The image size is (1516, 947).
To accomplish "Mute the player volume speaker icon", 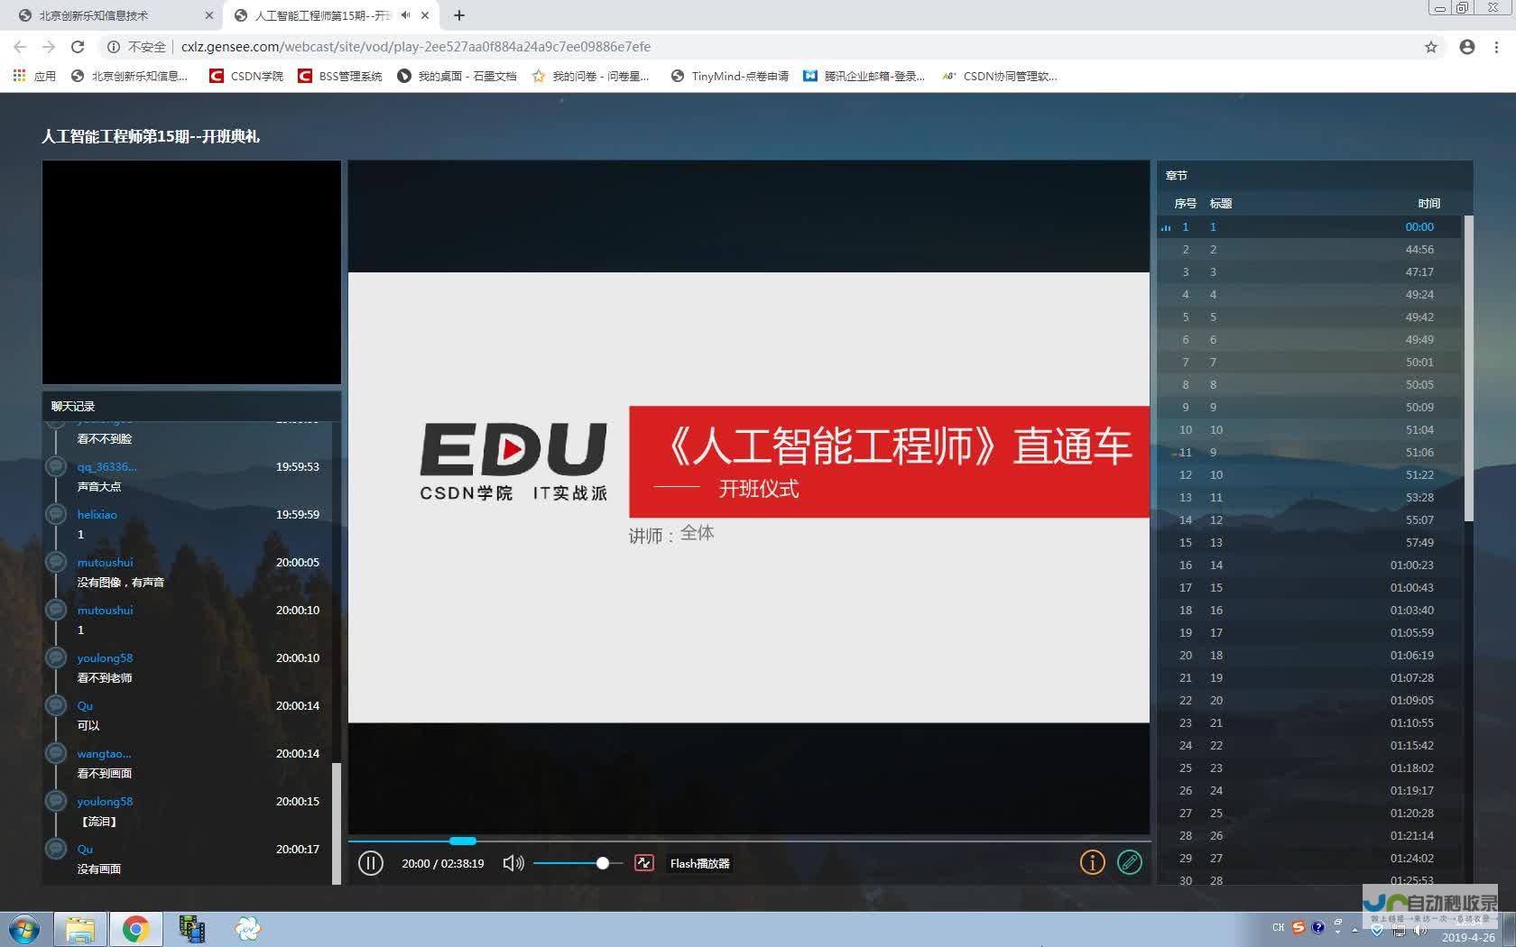I will click(513, 863).
